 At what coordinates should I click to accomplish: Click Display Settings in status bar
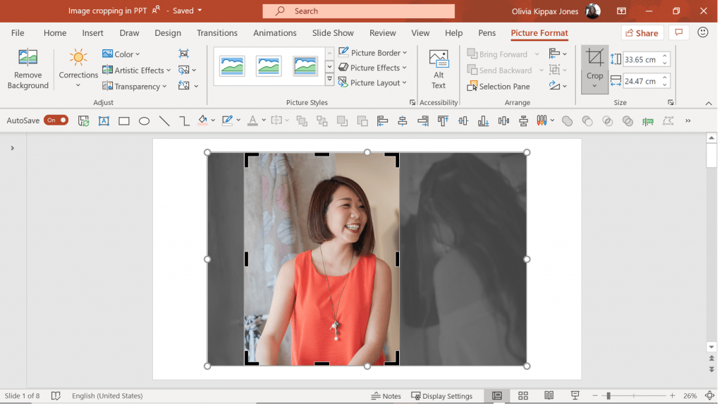[443, 395]
